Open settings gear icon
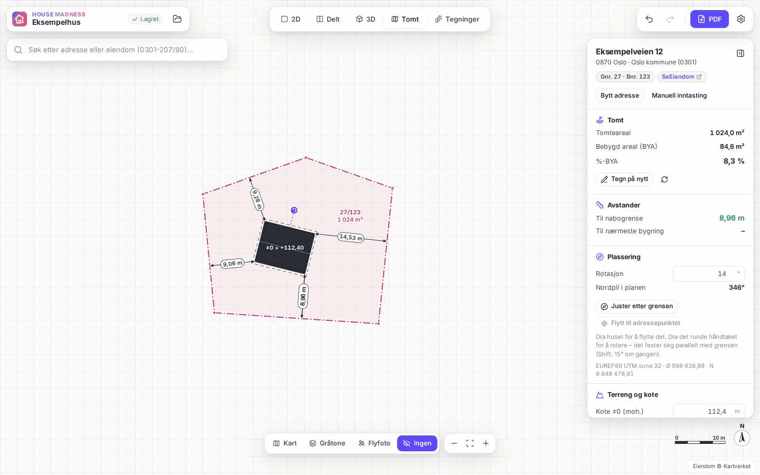Image resolution: width=760 pixels, height=475 pixels. [741, 19]
